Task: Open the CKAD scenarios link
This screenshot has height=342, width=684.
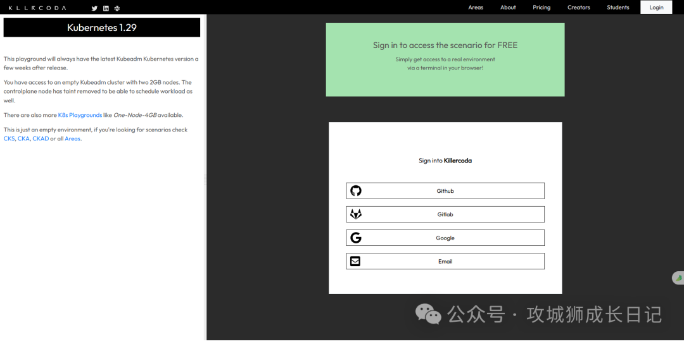Action: [41, 138]
